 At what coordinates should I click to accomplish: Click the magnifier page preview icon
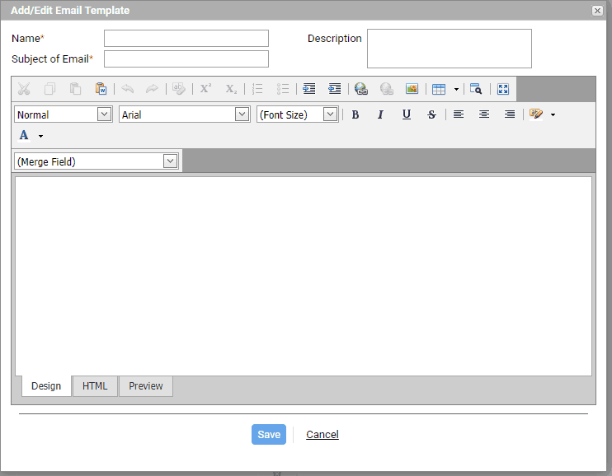(x=476, y=89)
